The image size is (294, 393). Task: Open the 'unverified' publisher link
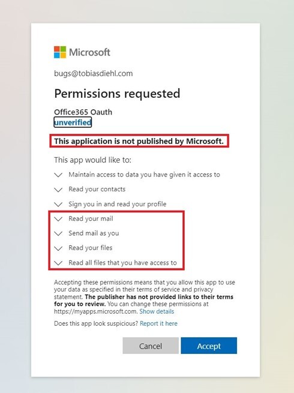click(x=73, y=122)
